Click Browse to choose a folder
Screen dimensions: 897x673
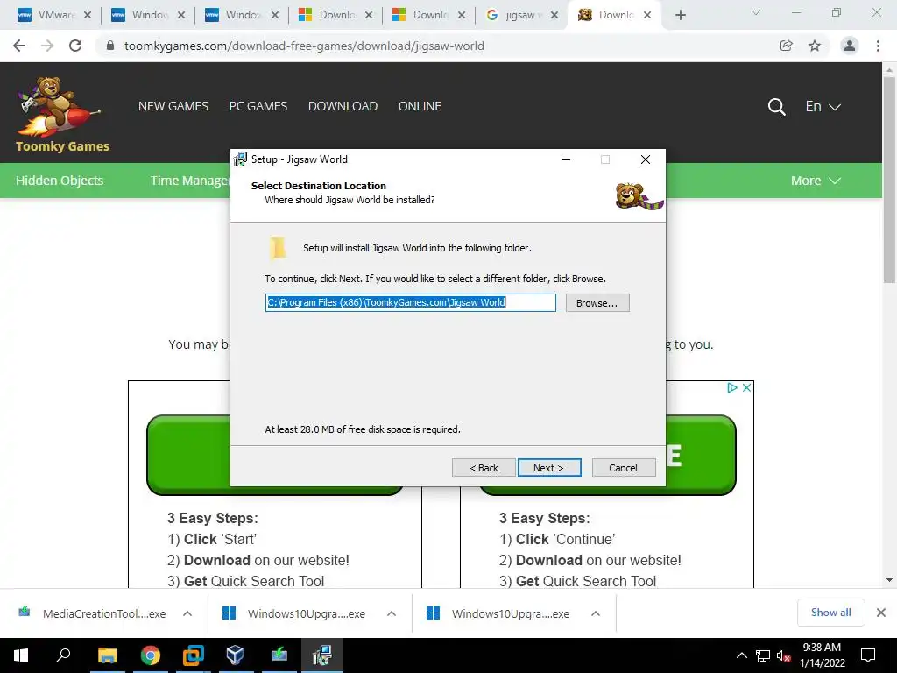coord(597,303)
